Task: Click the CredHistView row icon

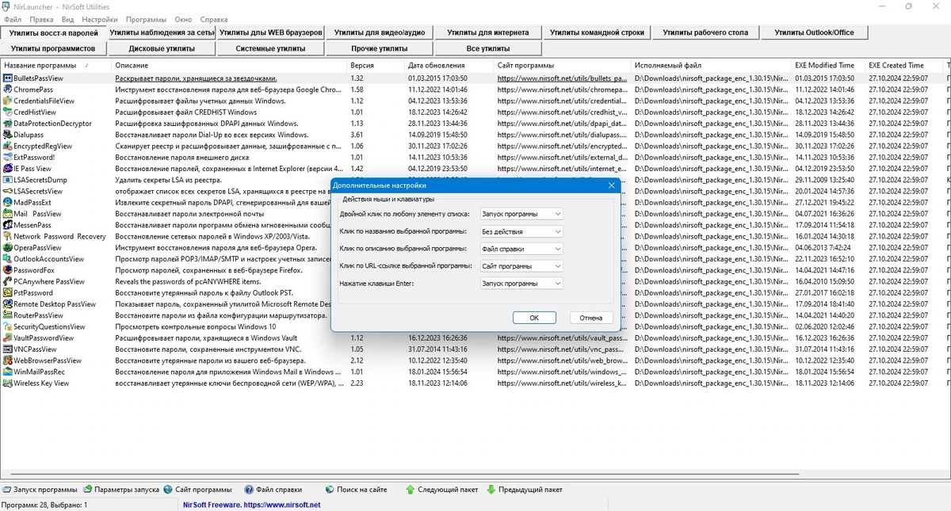Action: tap(7, 112)
